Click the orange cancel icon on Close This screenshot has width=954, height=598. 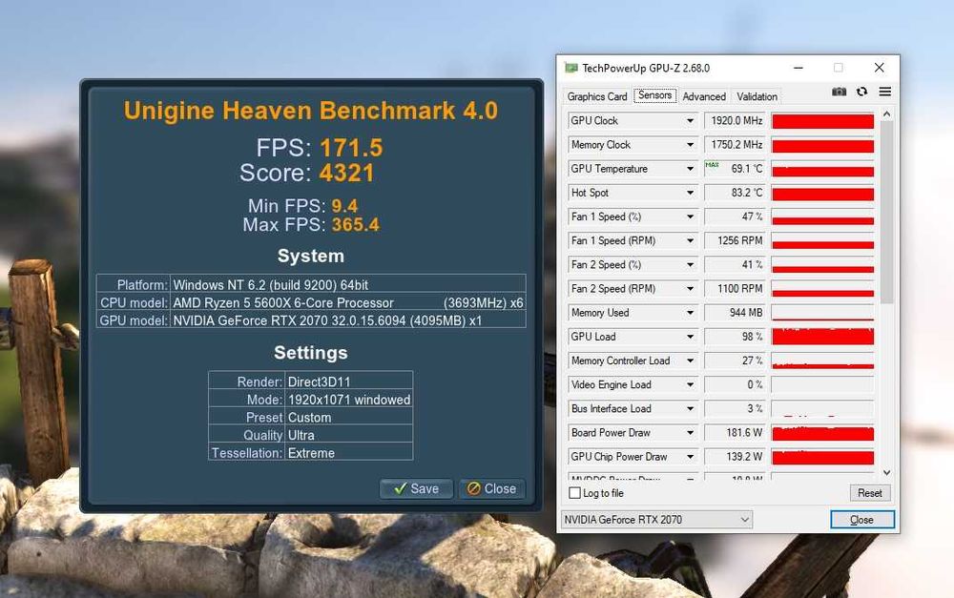[x=473, y=488]
